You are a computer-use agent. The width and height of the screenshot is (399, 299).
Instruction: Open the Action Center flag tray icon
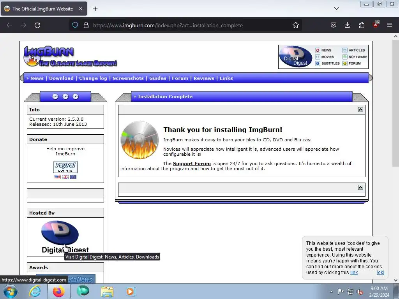click(341, 291)
